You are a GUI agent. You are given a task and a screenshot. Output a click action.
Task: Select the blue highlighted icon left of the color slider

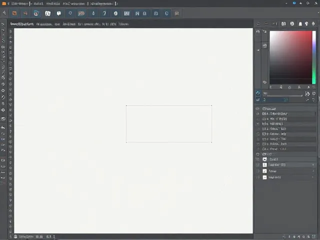pos(258,93)
